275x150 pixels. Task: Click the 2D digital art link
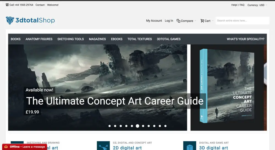[127, 148]
